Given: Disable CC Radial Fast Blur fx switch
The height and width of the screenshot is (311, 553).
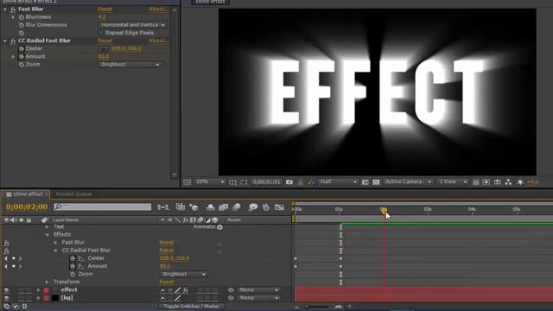Looking at the screenshot, I should point(6,251).
